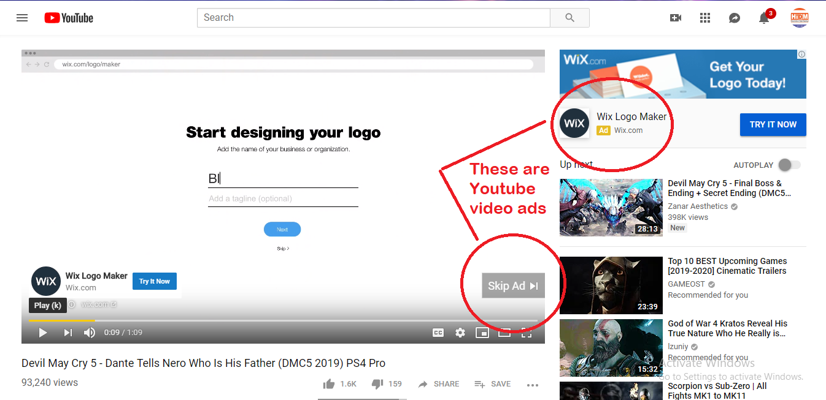The width and height of the screenshot is (826, 400).
Task: Enter full screen mode
Action: pos(527,333)
